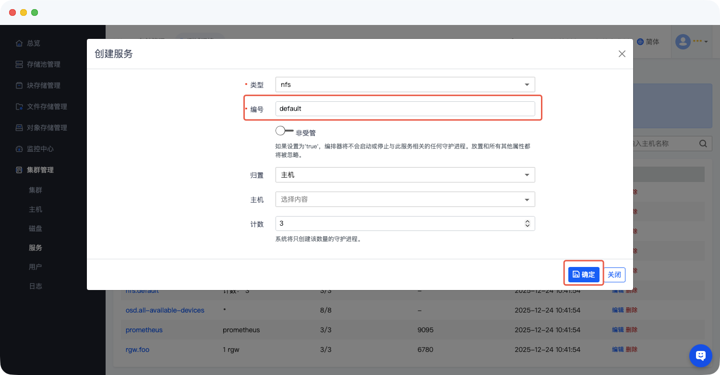This screenshot has height=375, width=720.
Task: Click the 编号 input field with default
Action: point(405,109)
